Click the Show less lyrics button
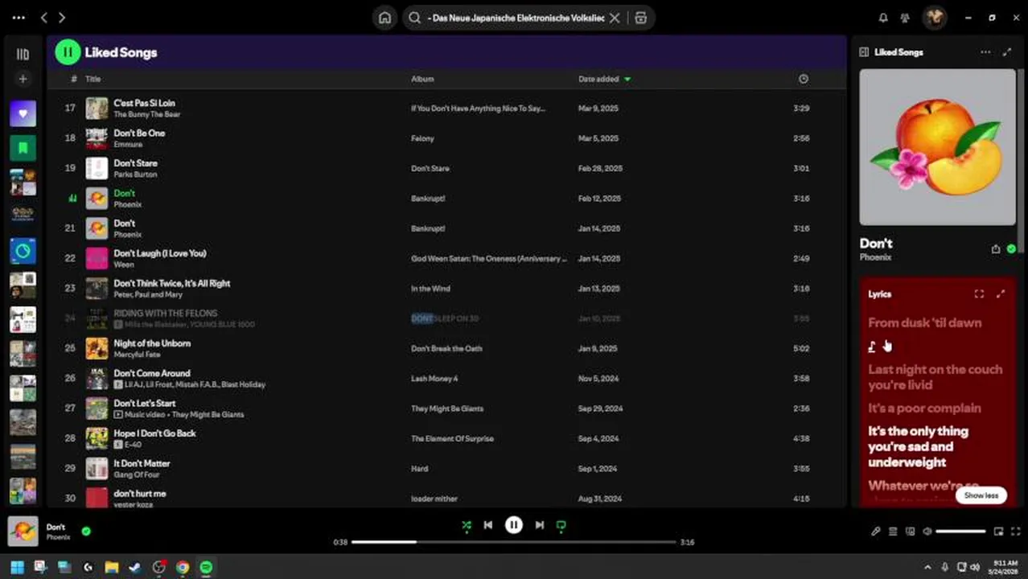The image size is (1028, 579). click(981, 495)
